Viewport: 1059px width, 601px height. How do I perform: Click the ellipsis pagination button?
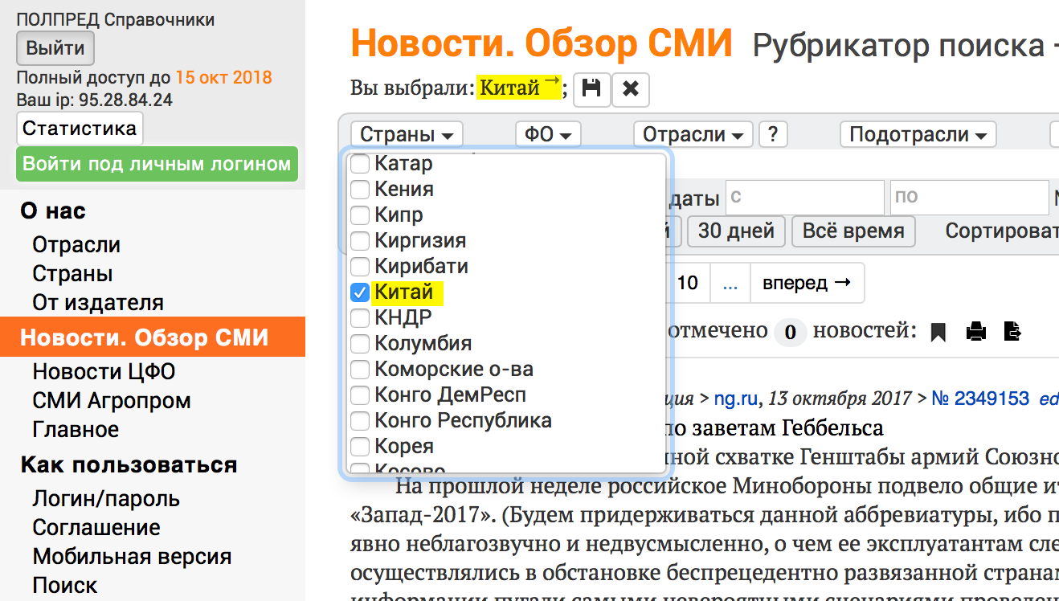pos(730,283)
